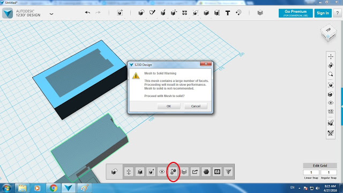Select the Zoom magnifier tool
This screenshot has width=343, height=193.
point(331,74)
